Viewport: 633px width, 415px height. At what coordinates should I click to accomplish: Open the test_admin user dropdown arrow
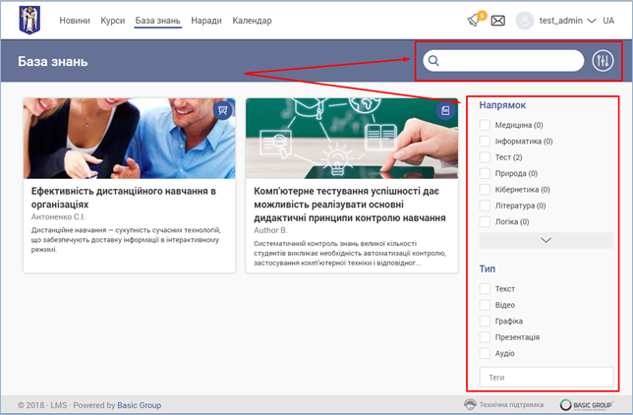(593, 21)
